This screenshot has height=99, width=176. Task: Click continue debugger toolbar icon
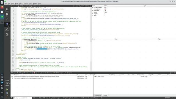point(32,73)
